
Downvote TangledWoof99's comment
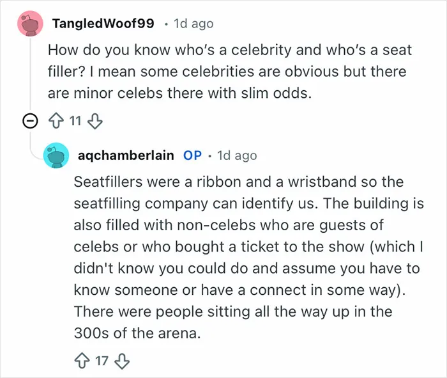click(95, 121)
